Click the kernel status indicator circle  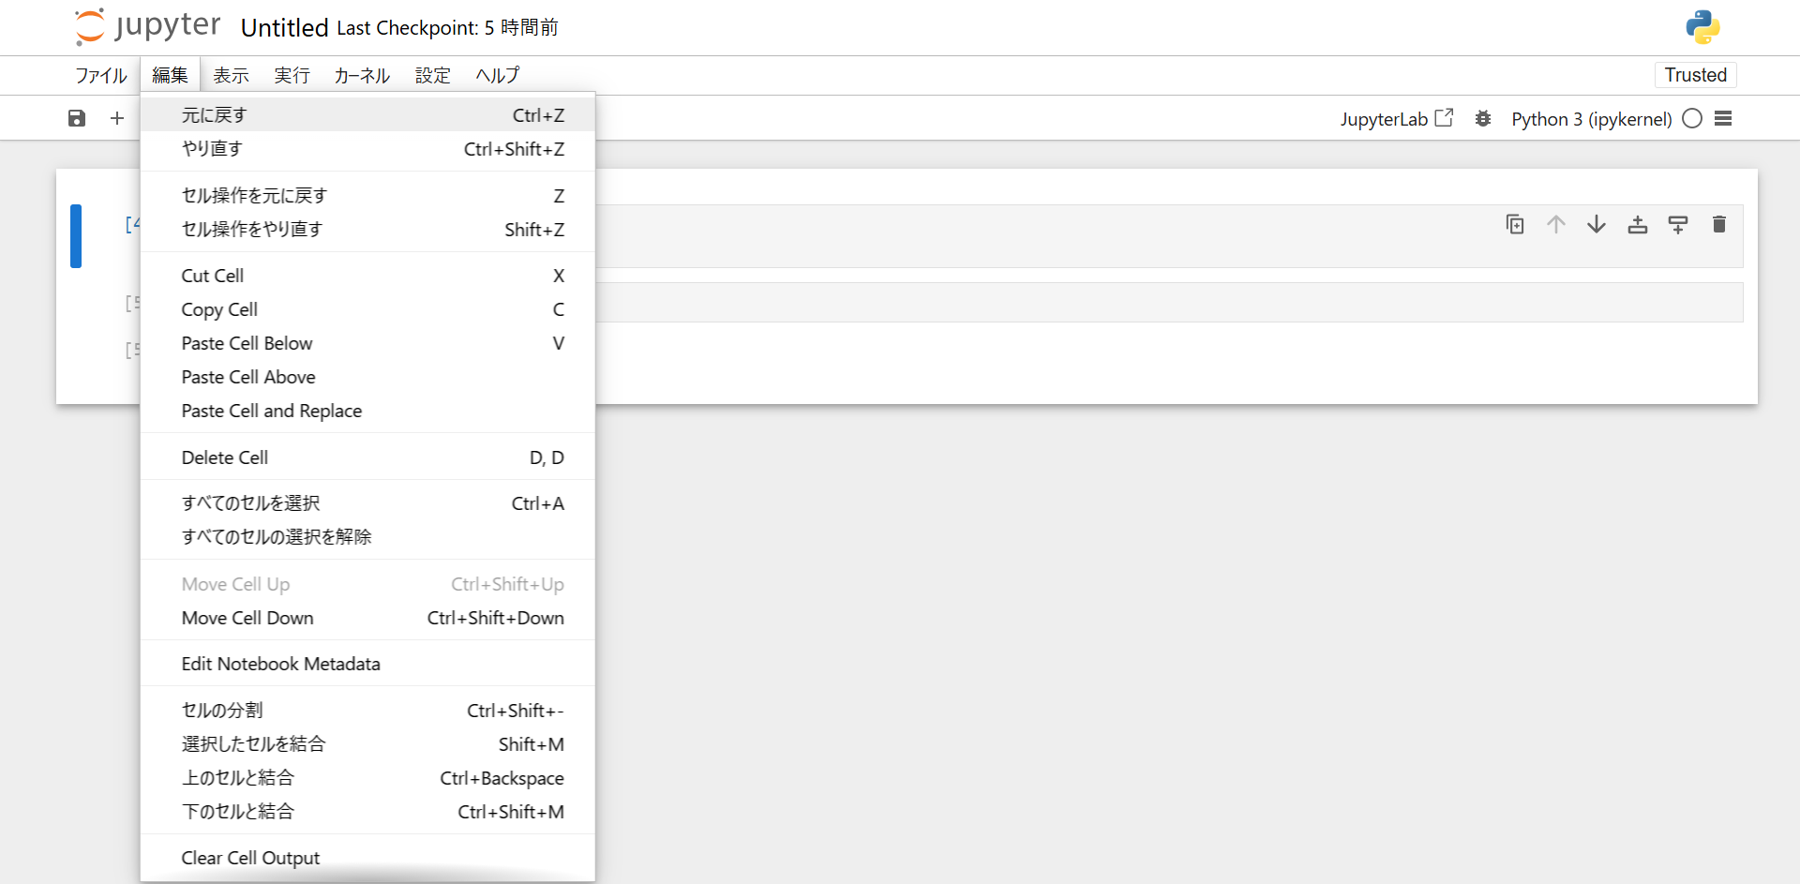1692,118
